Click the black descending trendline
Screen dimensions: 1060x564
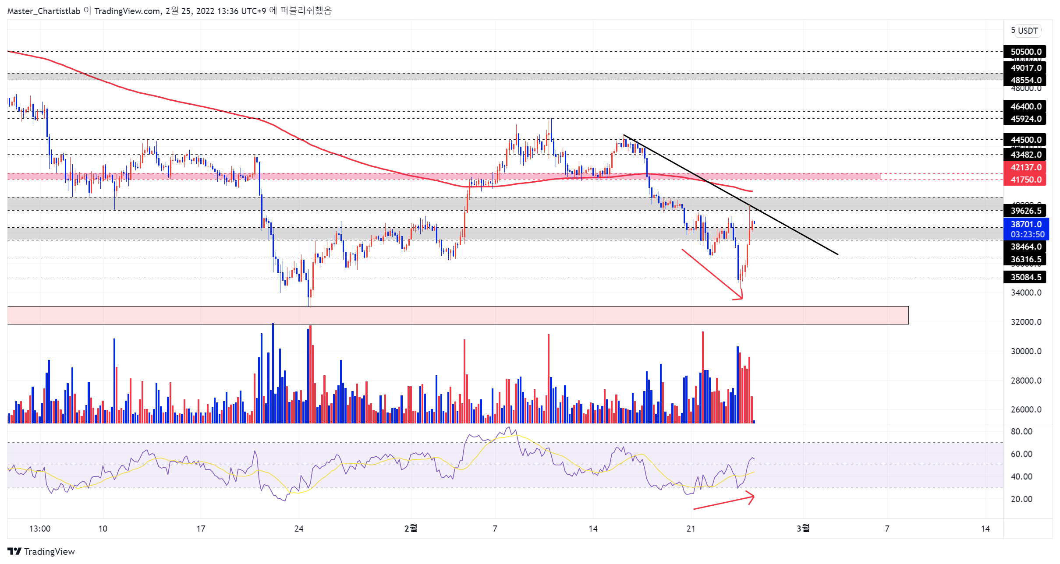tap(730, 195)
